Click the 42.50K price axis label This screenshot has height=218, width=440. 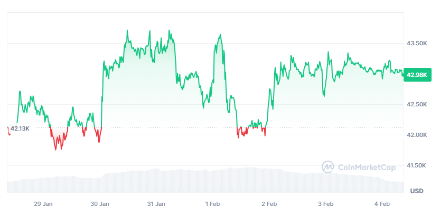tap(418, 105)
